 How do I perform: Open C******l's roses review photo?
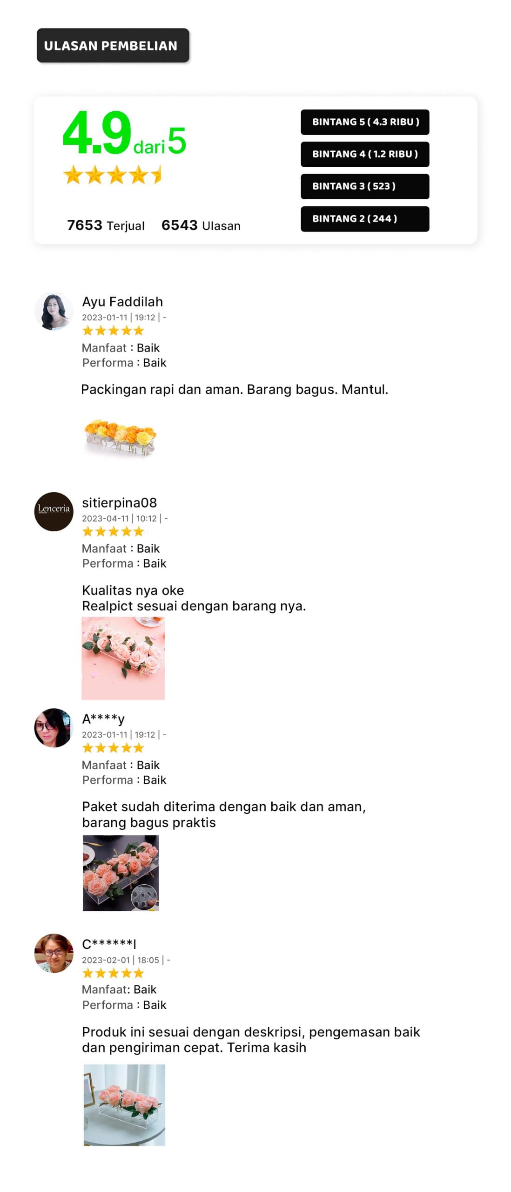pyautogui.click(x=124, y=1105)
